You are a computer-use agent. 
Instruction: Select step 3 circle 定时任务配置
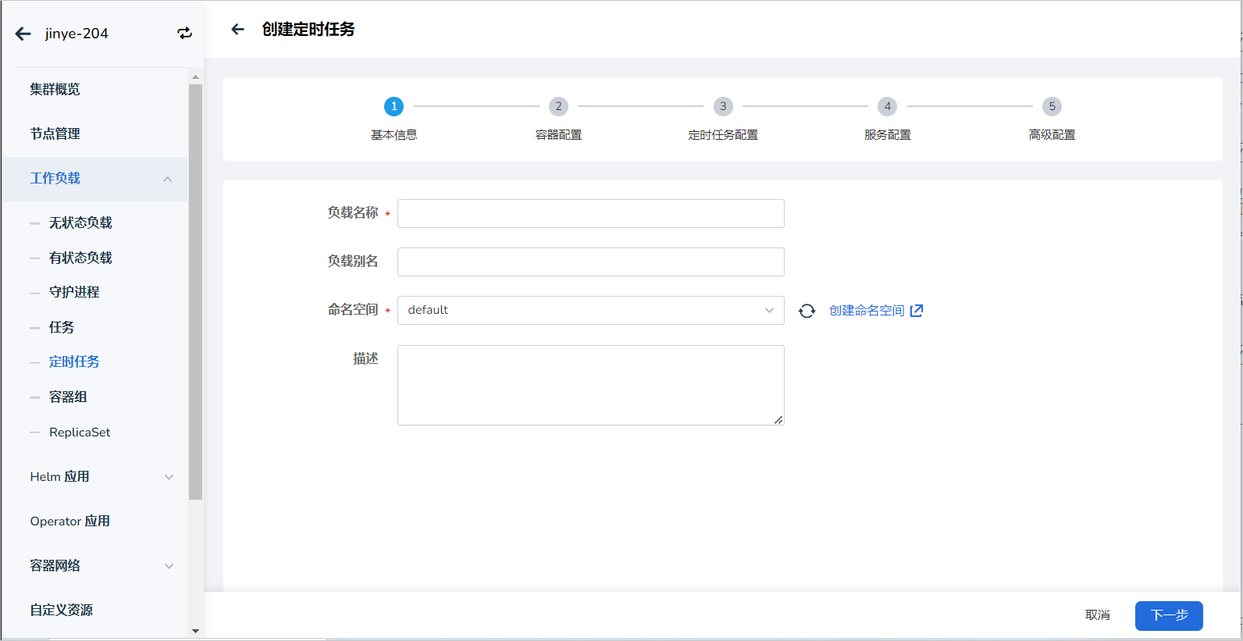tap(723, 106)
